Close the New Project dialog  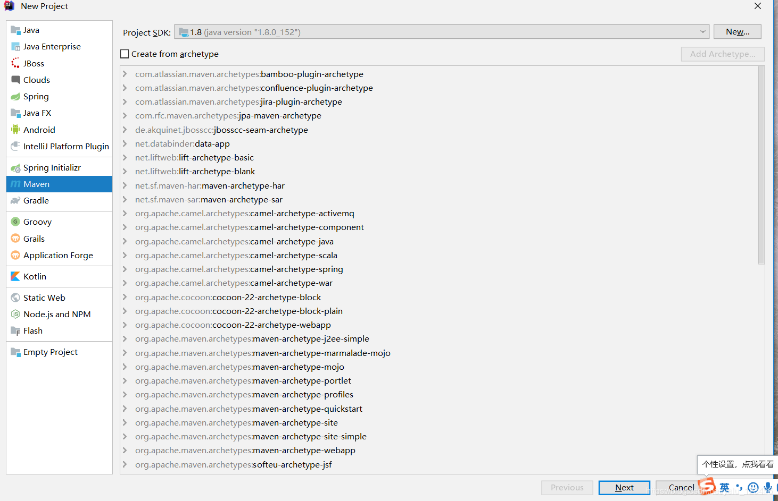pyautogui.click(x=758, y=6)
